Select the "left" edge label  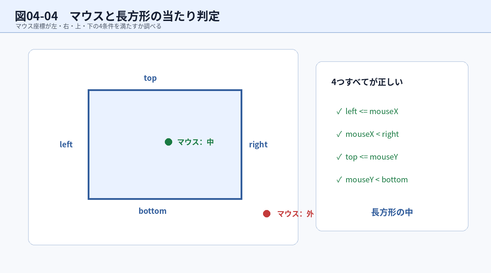click(x=66, y=144)
